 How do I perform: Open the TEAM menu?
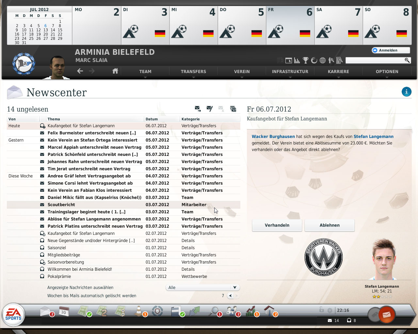145,71
